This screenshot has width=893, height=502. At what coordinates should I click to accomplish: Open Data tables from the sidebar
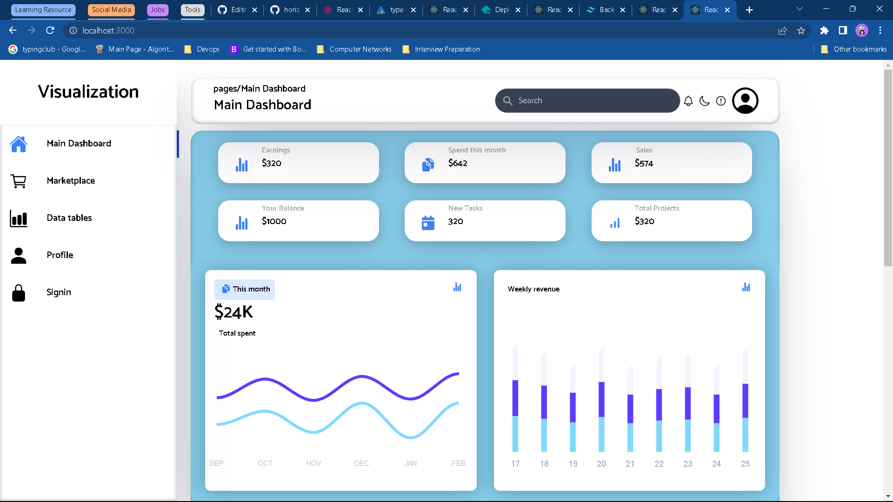coord(69,218)
